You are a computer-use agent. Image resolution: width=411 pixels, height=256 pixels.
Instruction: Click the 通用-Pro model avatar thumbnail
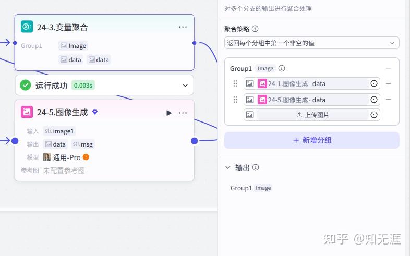click(47, 157)
